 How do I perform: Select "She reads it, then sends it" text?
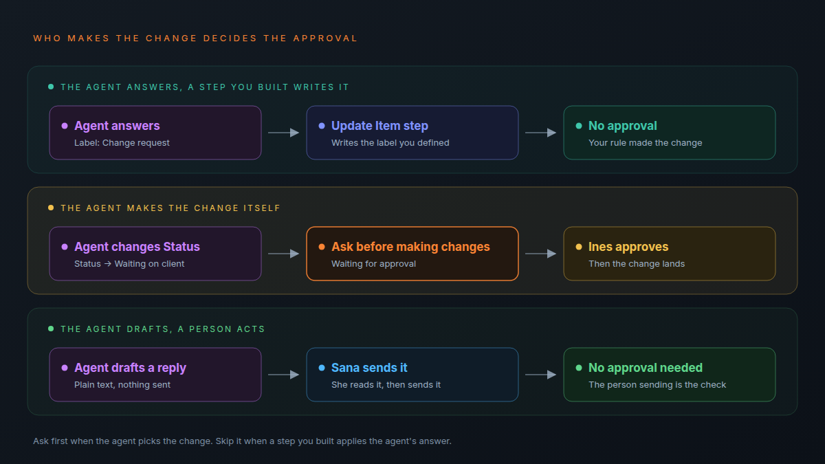coord(386,385)
